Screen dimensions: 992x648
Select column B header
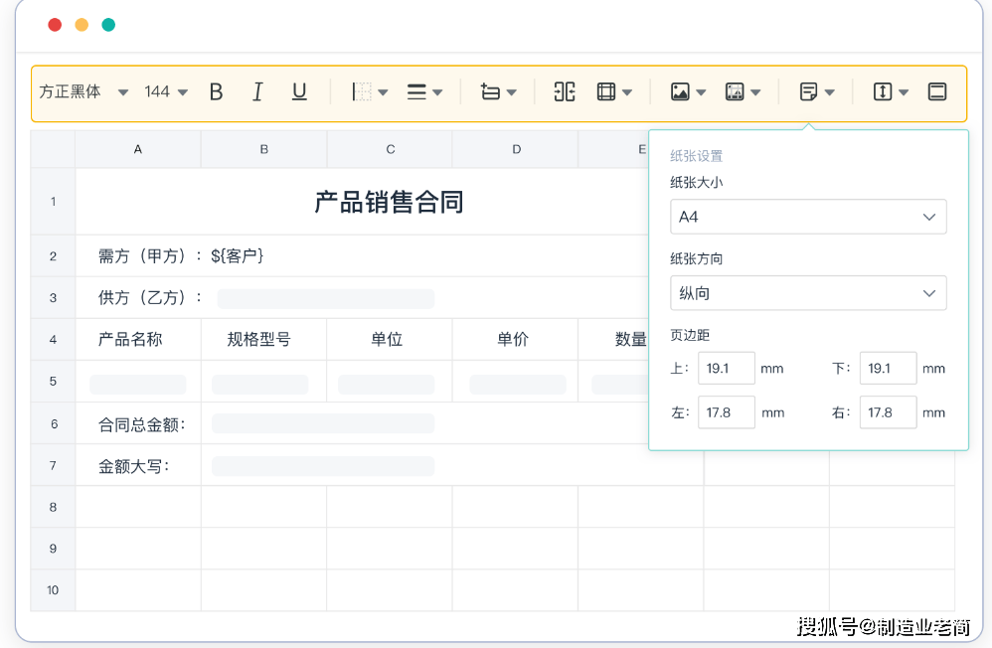[263, 149]
